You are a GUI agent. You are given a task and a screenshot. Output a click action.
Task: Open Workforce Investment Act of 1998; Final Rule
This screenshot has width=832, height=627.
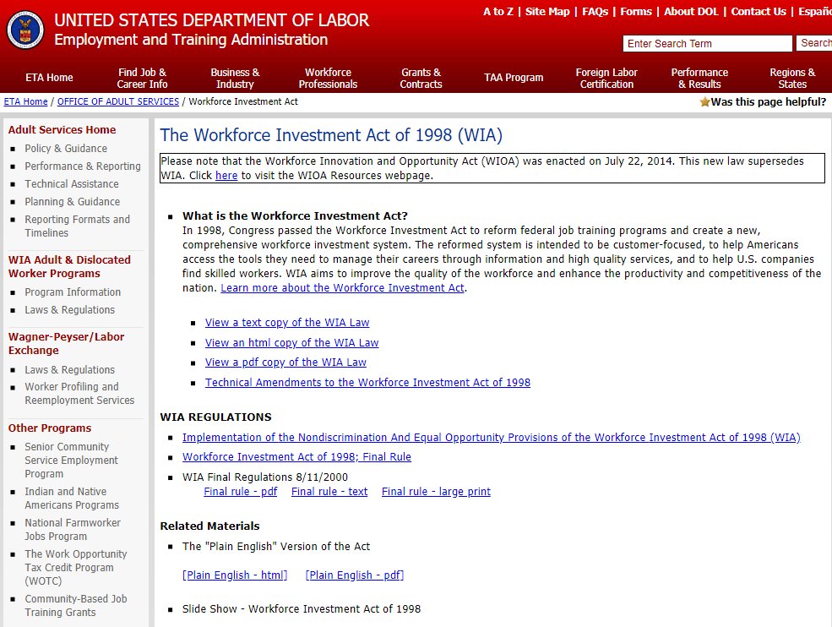[296, 457]
